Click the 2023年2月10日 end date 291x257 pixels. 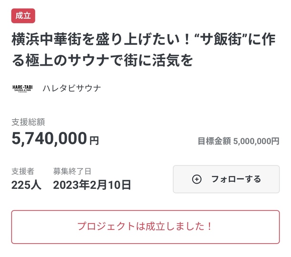click(92, 185)
